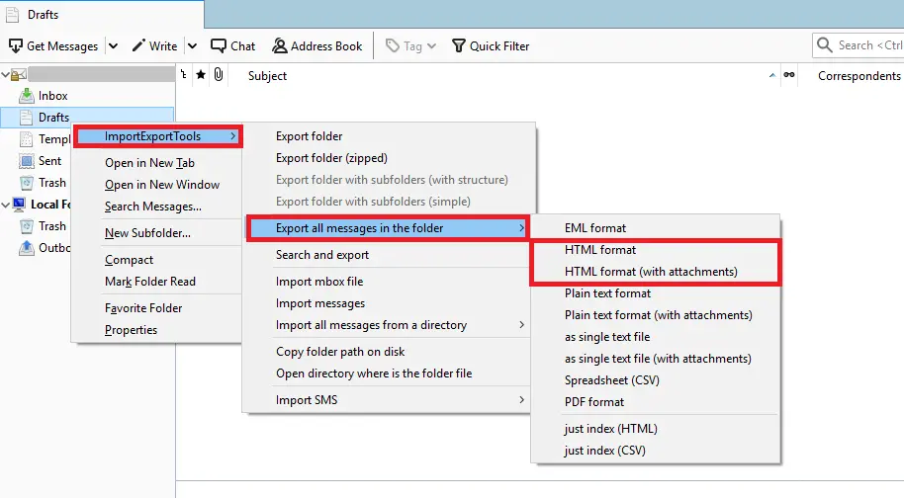
Task: Click Export folder (zipped)
Action: 331,158
